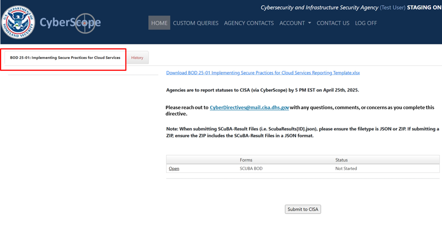Viewport: 442px width, 243px height.
Task: Open the SCUBA BOD form
Action: pos(174,169)
